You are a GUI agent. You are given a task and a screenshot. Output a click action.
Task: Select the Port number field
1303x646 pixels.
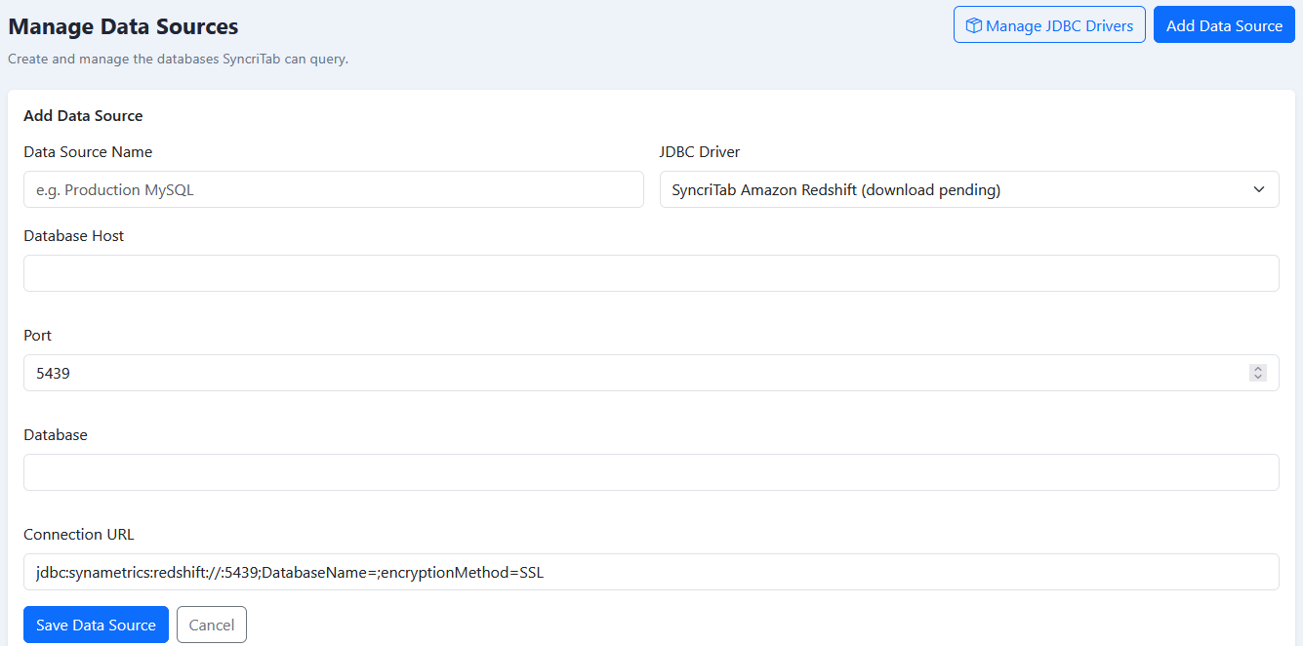pyautogui.click(x=651, y=373)
